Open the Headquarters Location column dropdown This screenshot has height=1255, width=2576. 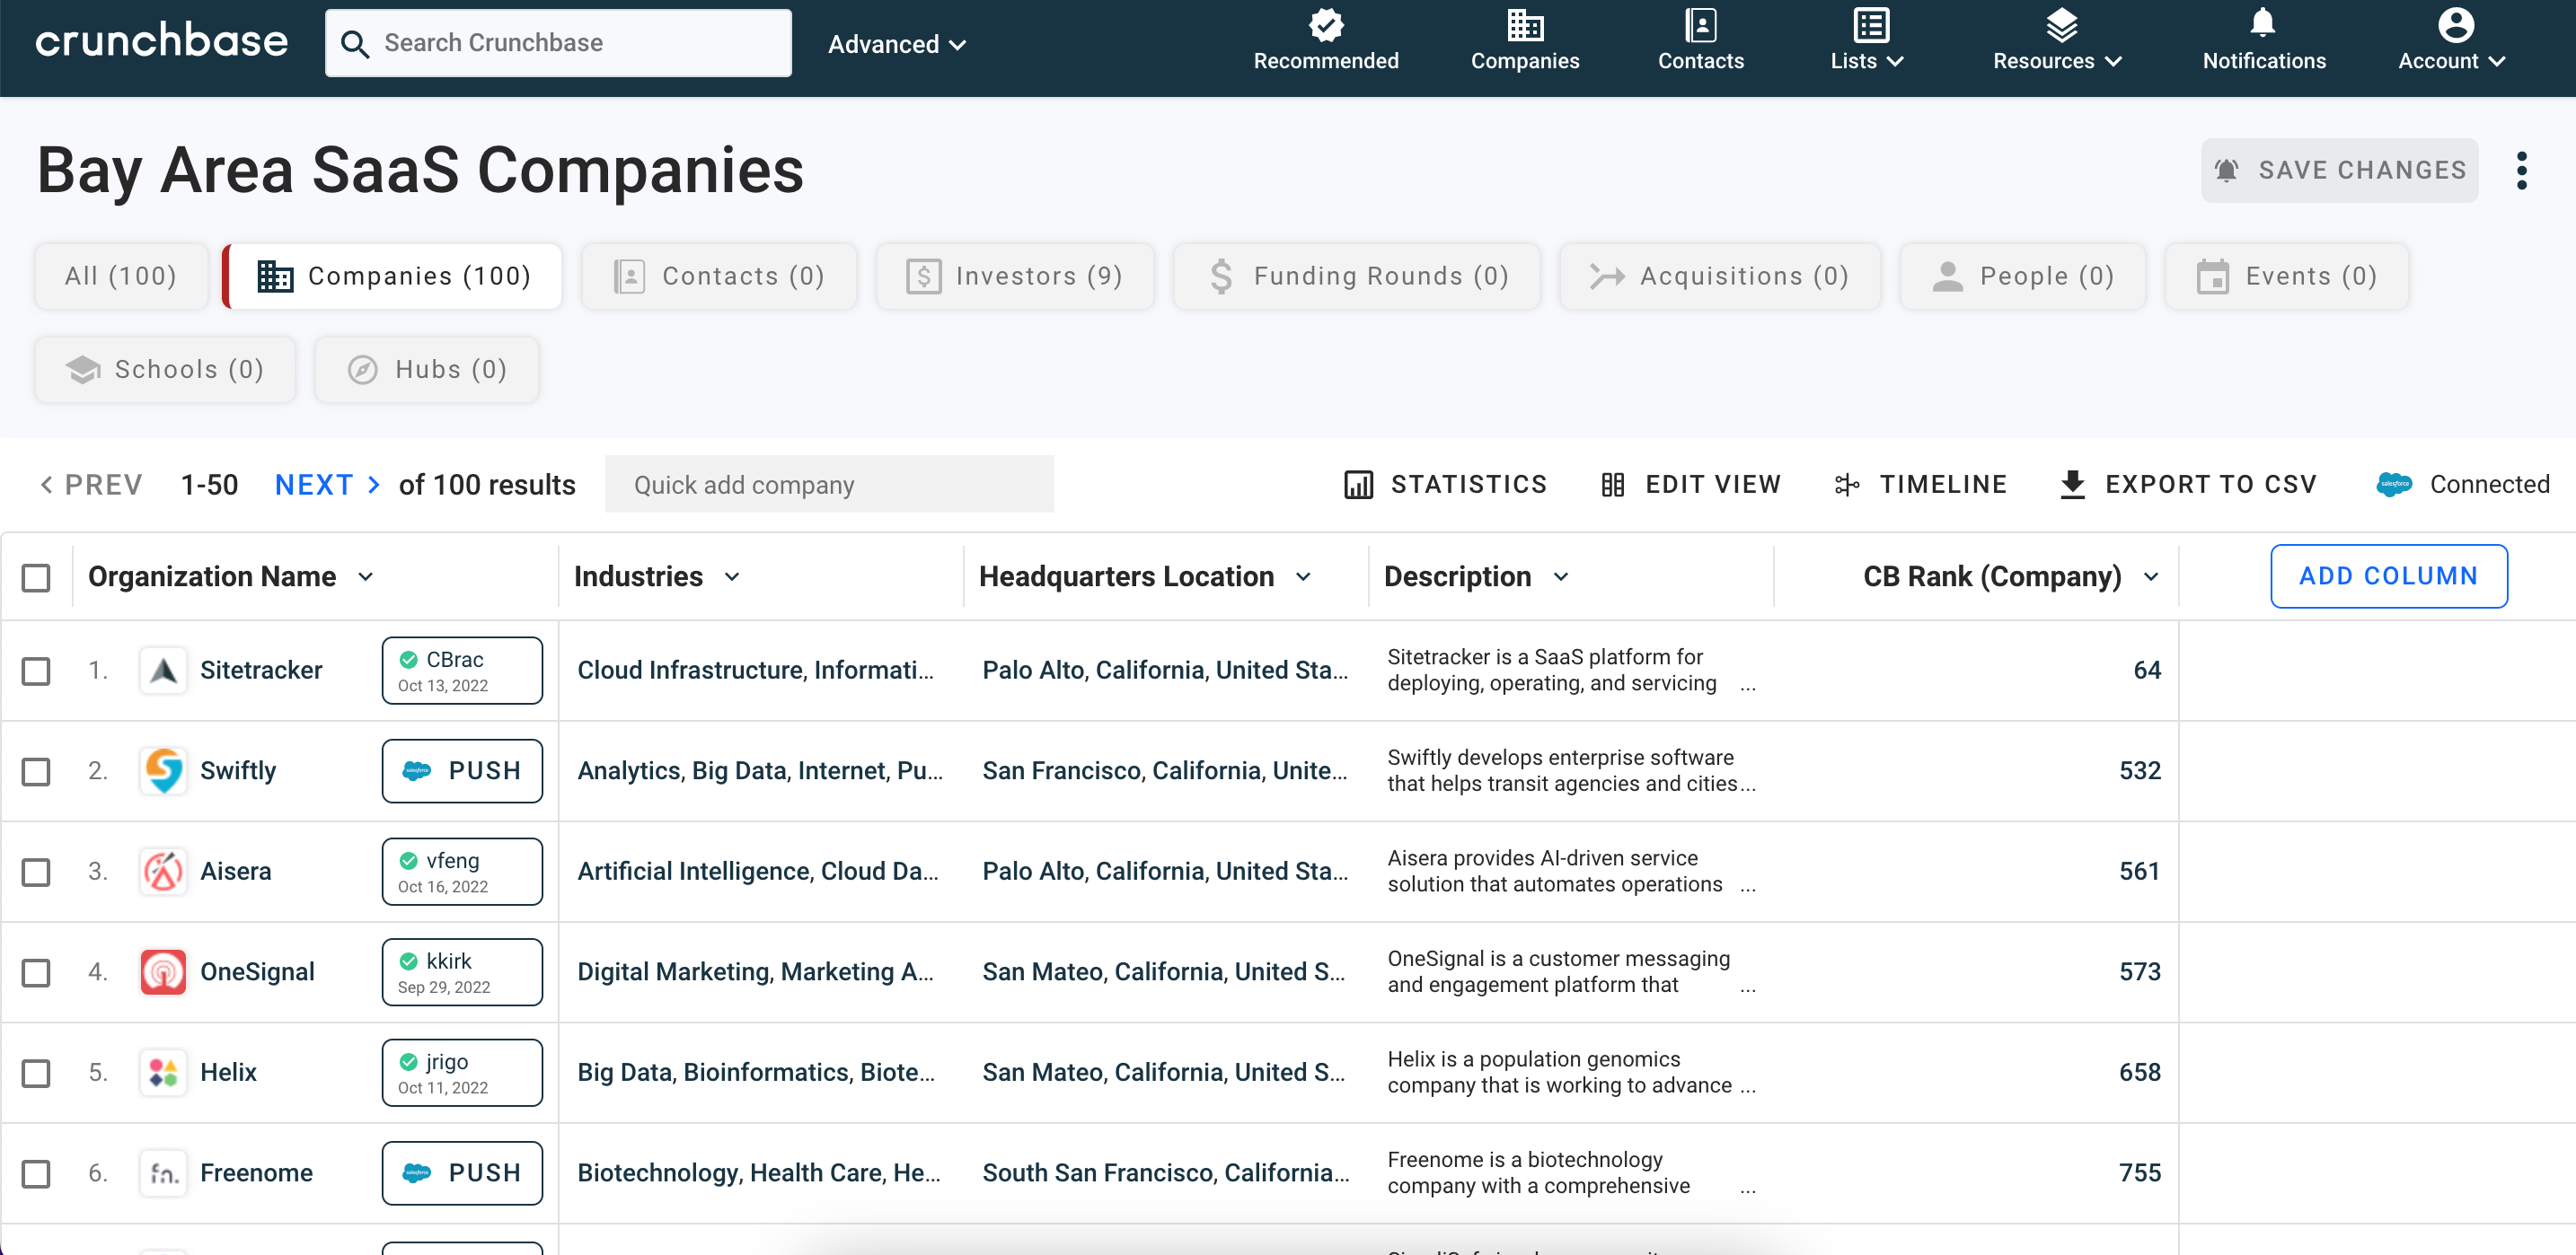[1303, 577]
